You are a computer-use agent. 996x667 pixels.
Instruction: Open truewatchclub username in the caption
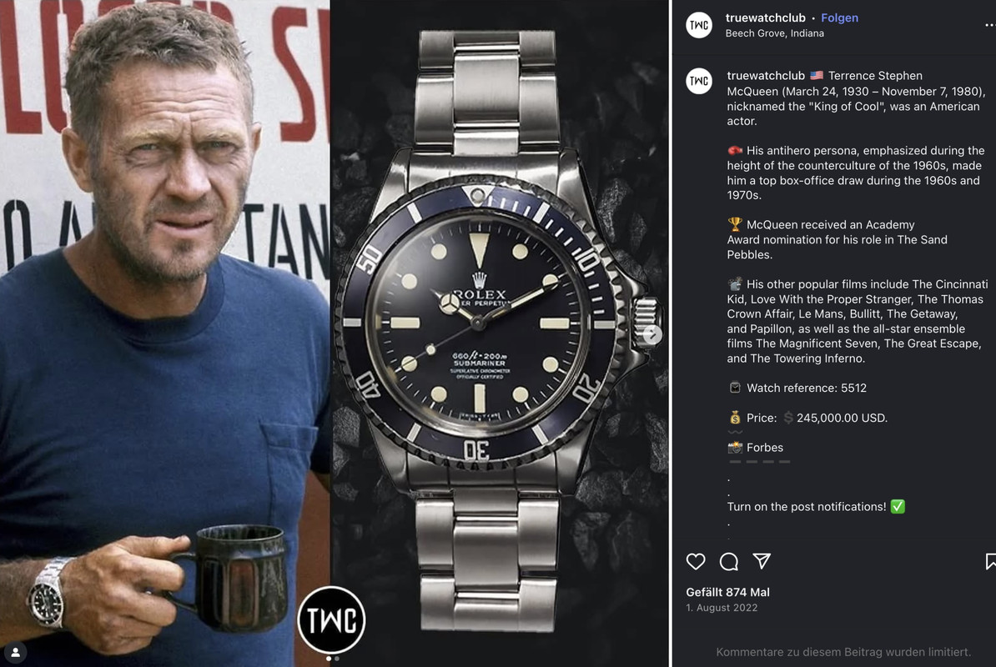[766, 76]
